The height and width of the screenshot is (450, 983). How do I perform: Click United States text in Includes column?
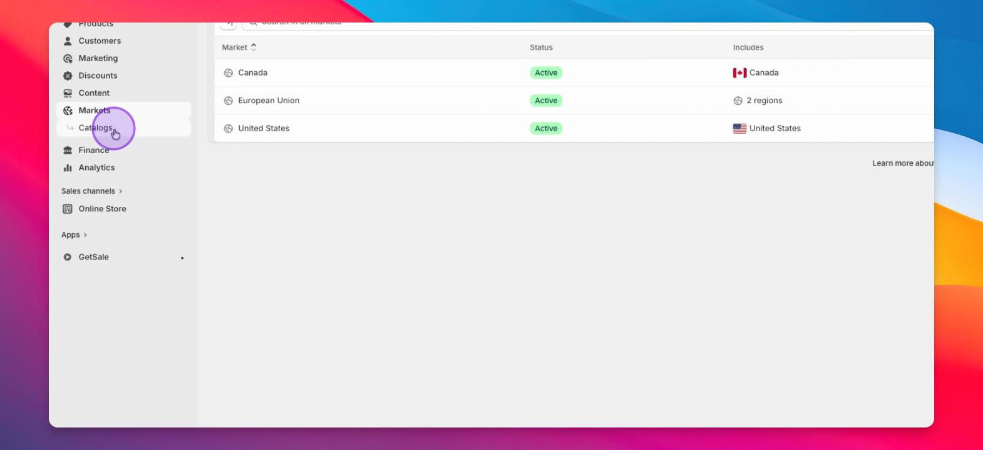click(775, 129)
